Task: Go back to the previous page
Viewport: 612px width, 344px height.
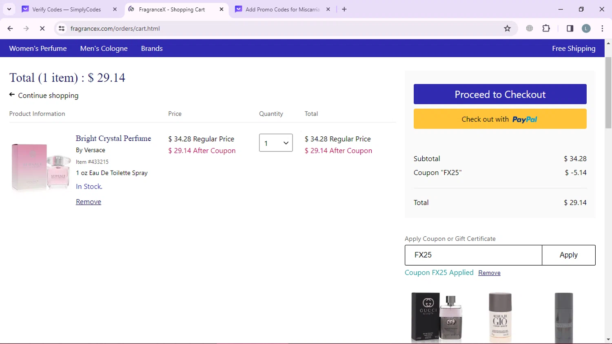Action: click(10, 28)
